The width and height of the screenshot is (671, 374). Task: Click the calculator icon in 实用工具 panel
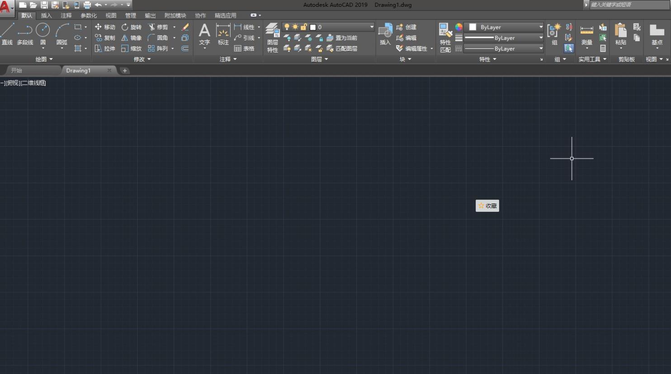point(603,48)
